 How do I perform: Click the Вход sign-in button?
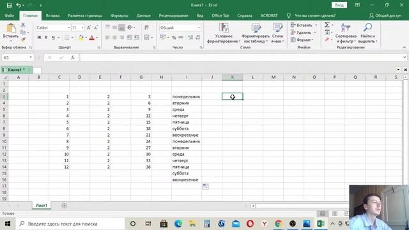coord(339,5)
